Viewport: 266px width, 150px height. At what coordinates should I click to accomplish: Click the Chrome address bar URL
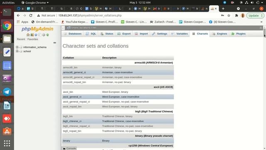coord(90,15)
